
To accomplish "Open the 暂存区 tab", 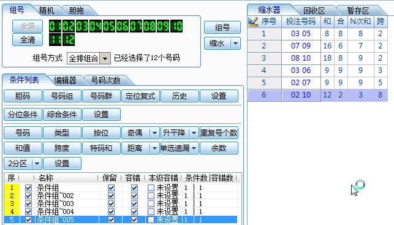I will pos(358,10).
